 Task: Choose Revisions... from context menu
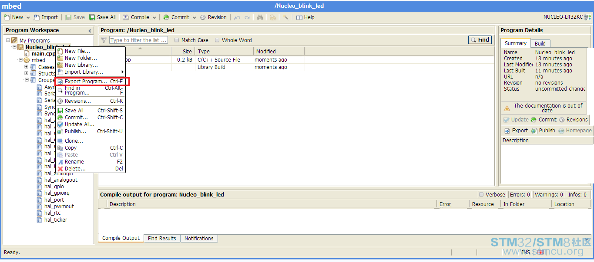pos(91,101)
